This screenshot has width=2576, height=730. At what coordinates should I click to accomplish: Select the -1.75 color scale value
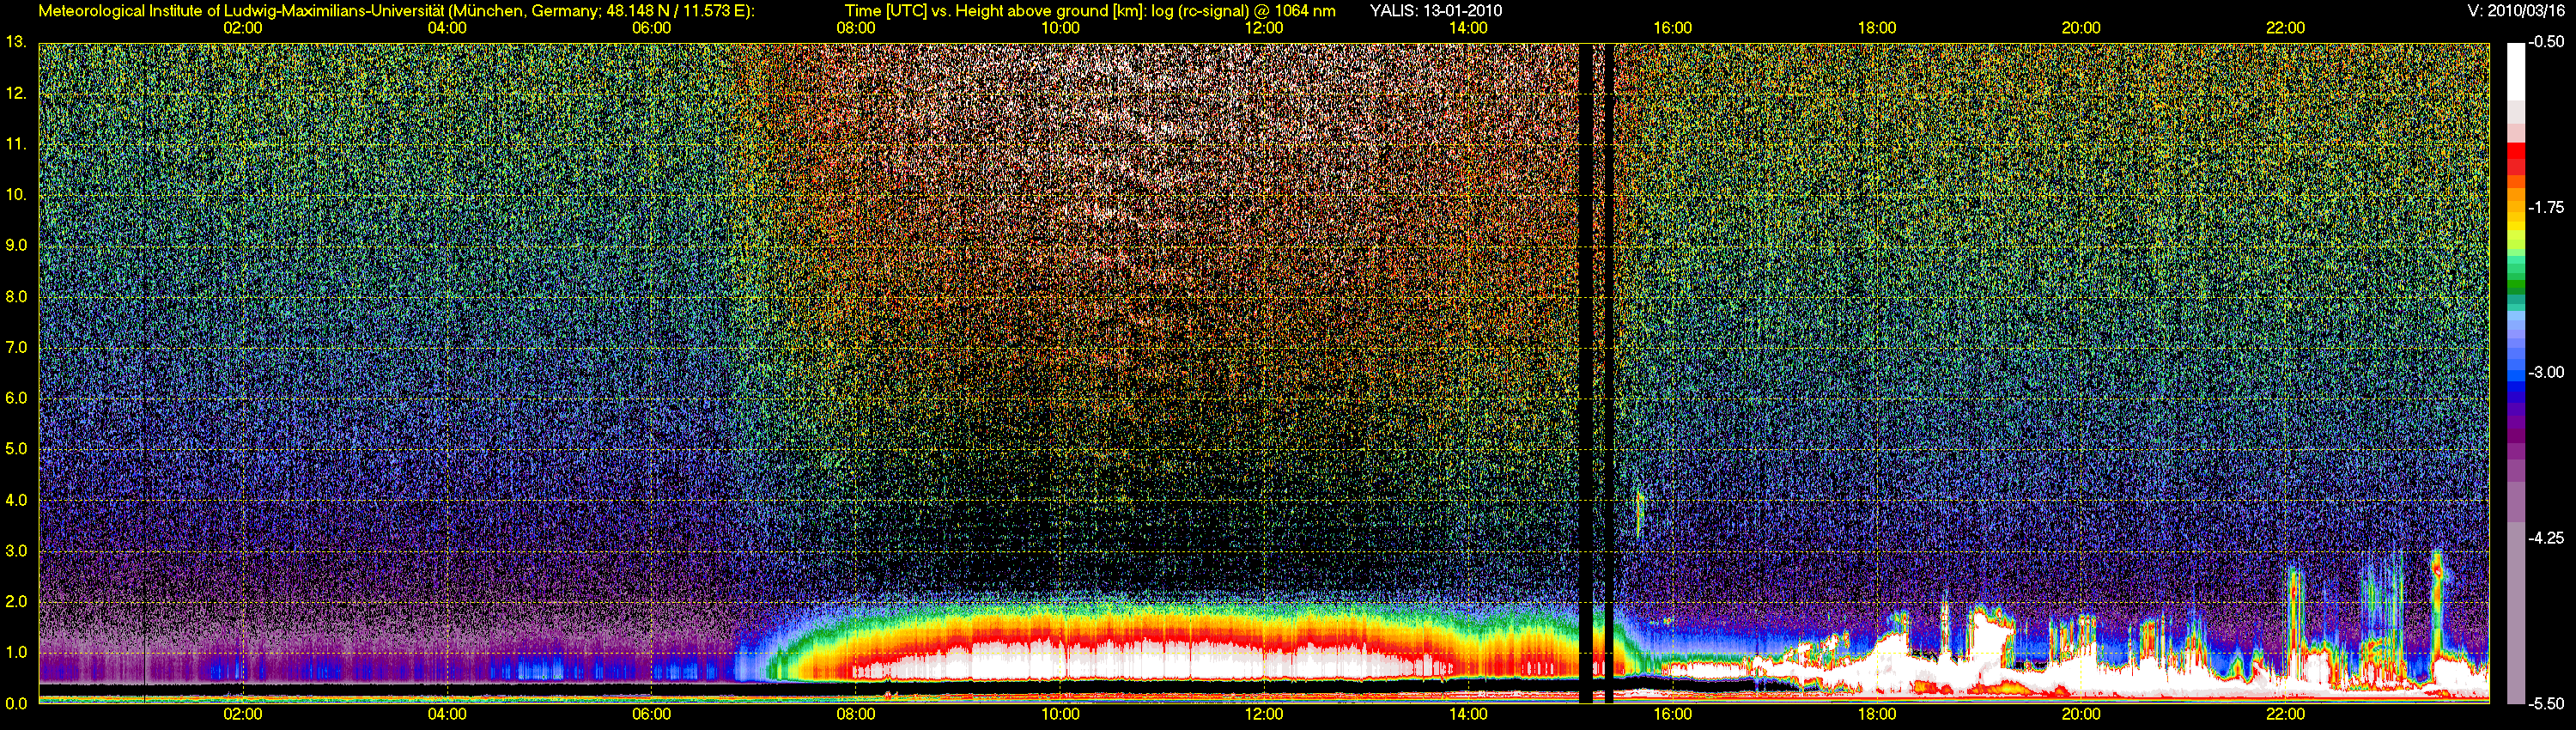coord(2545,207)
